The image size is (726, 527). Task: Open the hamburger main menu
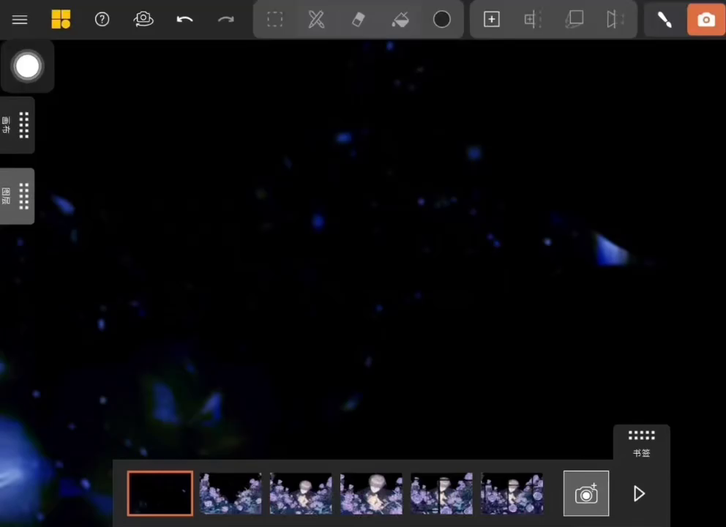tap(20, 20)
